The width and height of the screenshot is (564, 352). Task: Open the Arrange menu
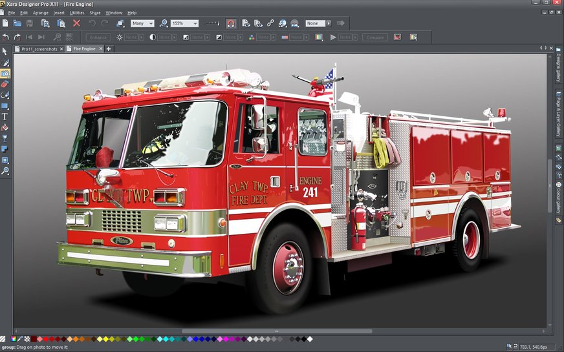[x=41, y=12]
